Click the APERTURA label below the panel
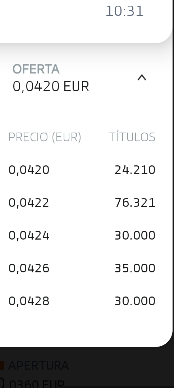174x388 pixels. click(38, 365)
